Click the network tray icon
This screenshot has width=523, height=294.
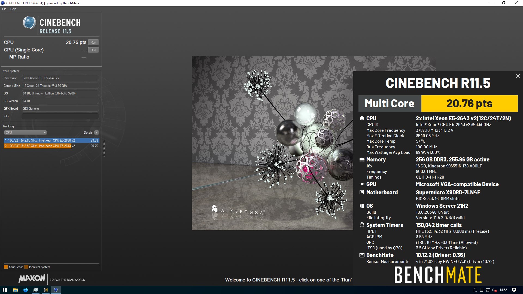tap(488, 290)
